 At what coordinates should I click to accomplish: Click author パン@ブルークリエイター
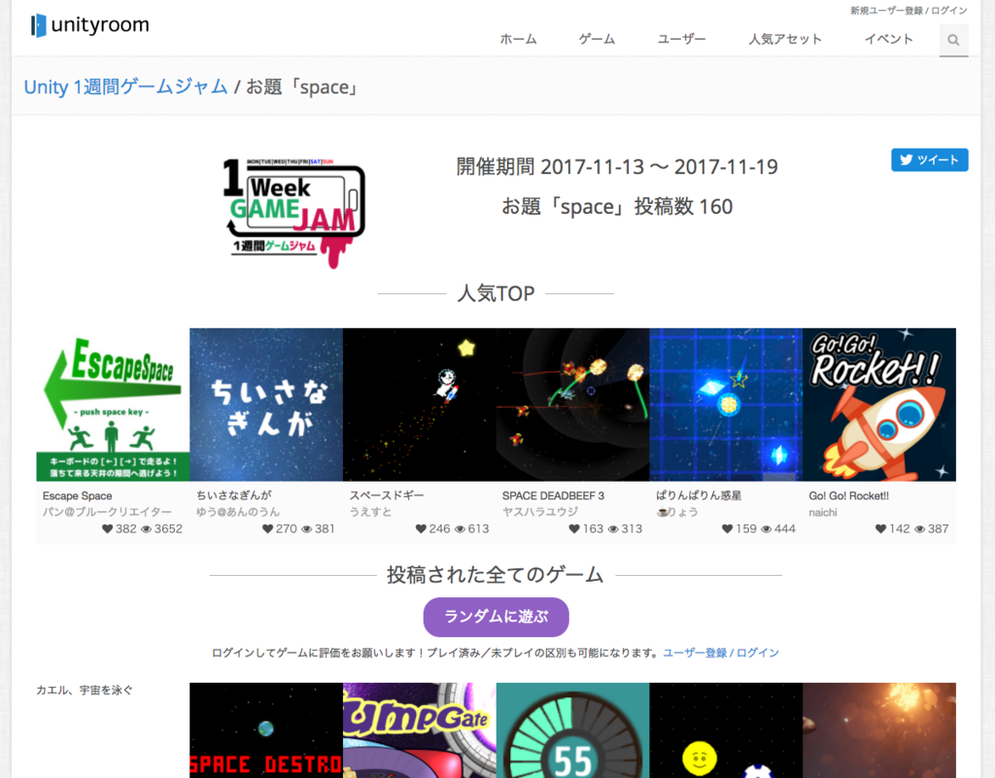(x=107, y=512)
